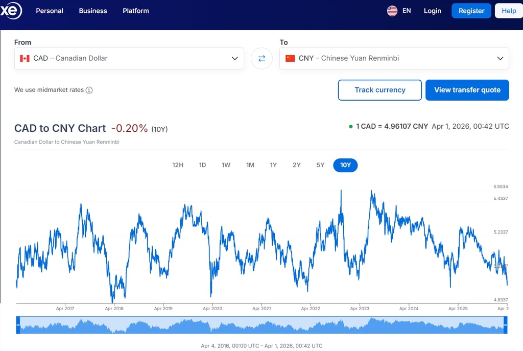This screenshot has height=351, width=523.
Task: Select the 5Y chart range
Action: tap(320, 165)
